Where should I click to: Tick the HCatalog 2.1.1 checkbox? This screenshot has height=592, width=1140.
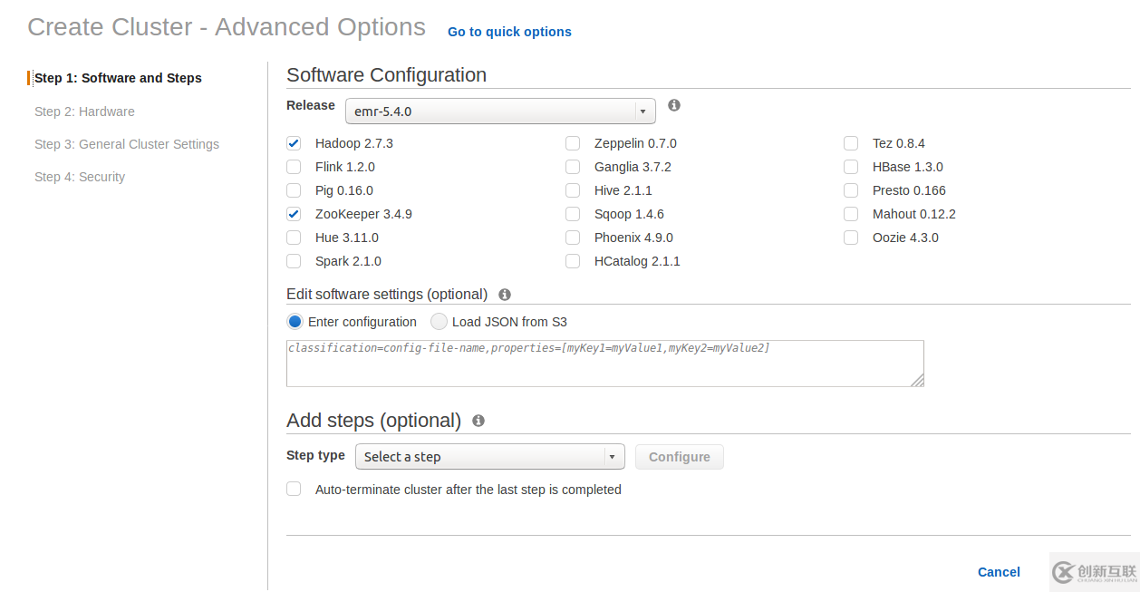(x=573, y=261)
